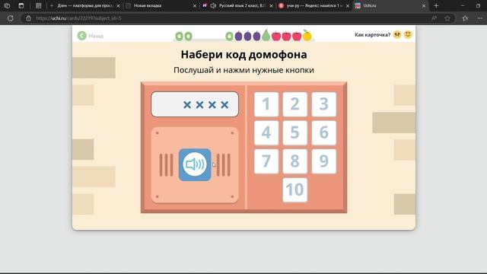Tap the keypad number 2
Image resolution: width=487 pixels, height=274 pixels.
pyautogui.click(x=294, y=104)
